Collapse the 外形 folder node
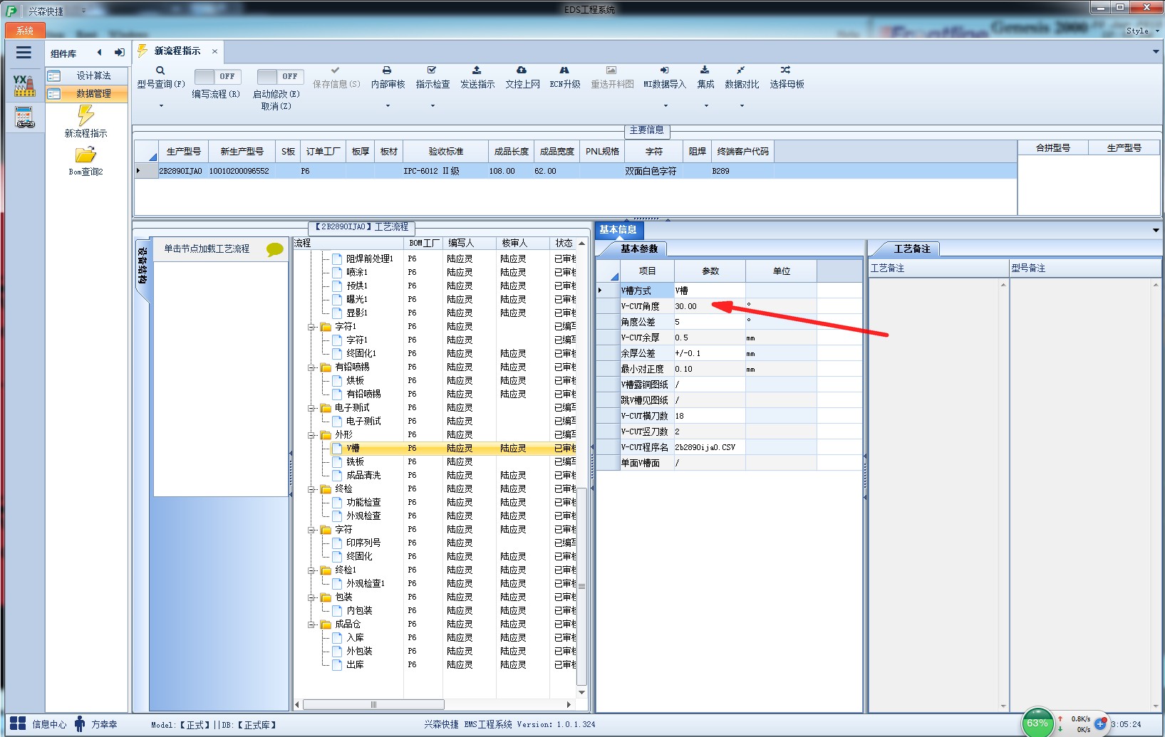The height and width of the screenshot is (737, 1165). pyautogui.click(x=311, y=435)
